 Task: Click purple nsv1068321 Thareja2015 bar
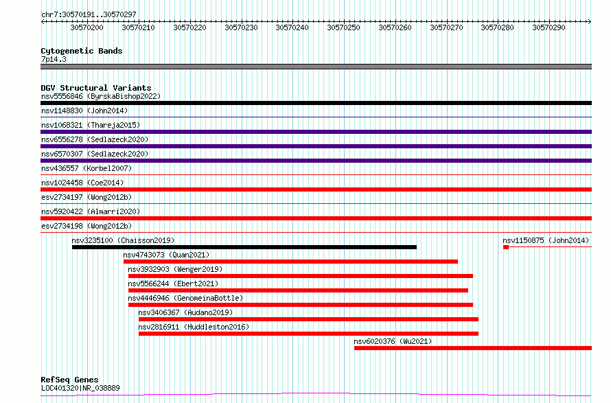(x=316, y=132)
